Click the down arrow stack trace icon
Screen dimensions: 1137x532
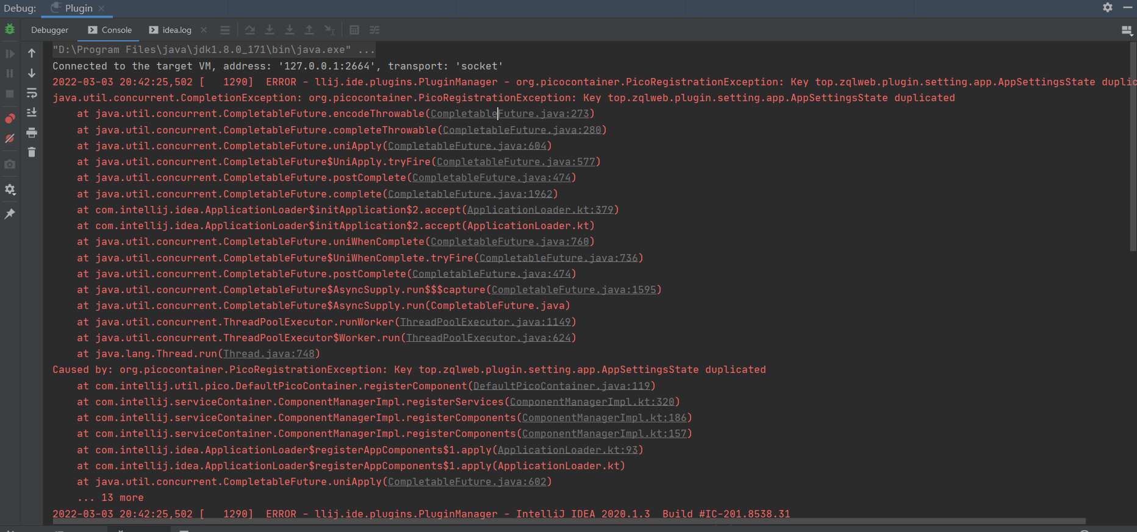[x=32, y=73]
